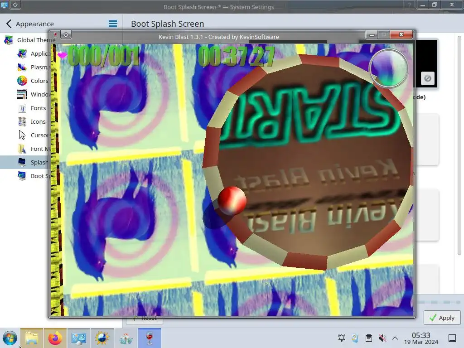
Task: Click the Reset button behind the game
Action: (145, 319)
